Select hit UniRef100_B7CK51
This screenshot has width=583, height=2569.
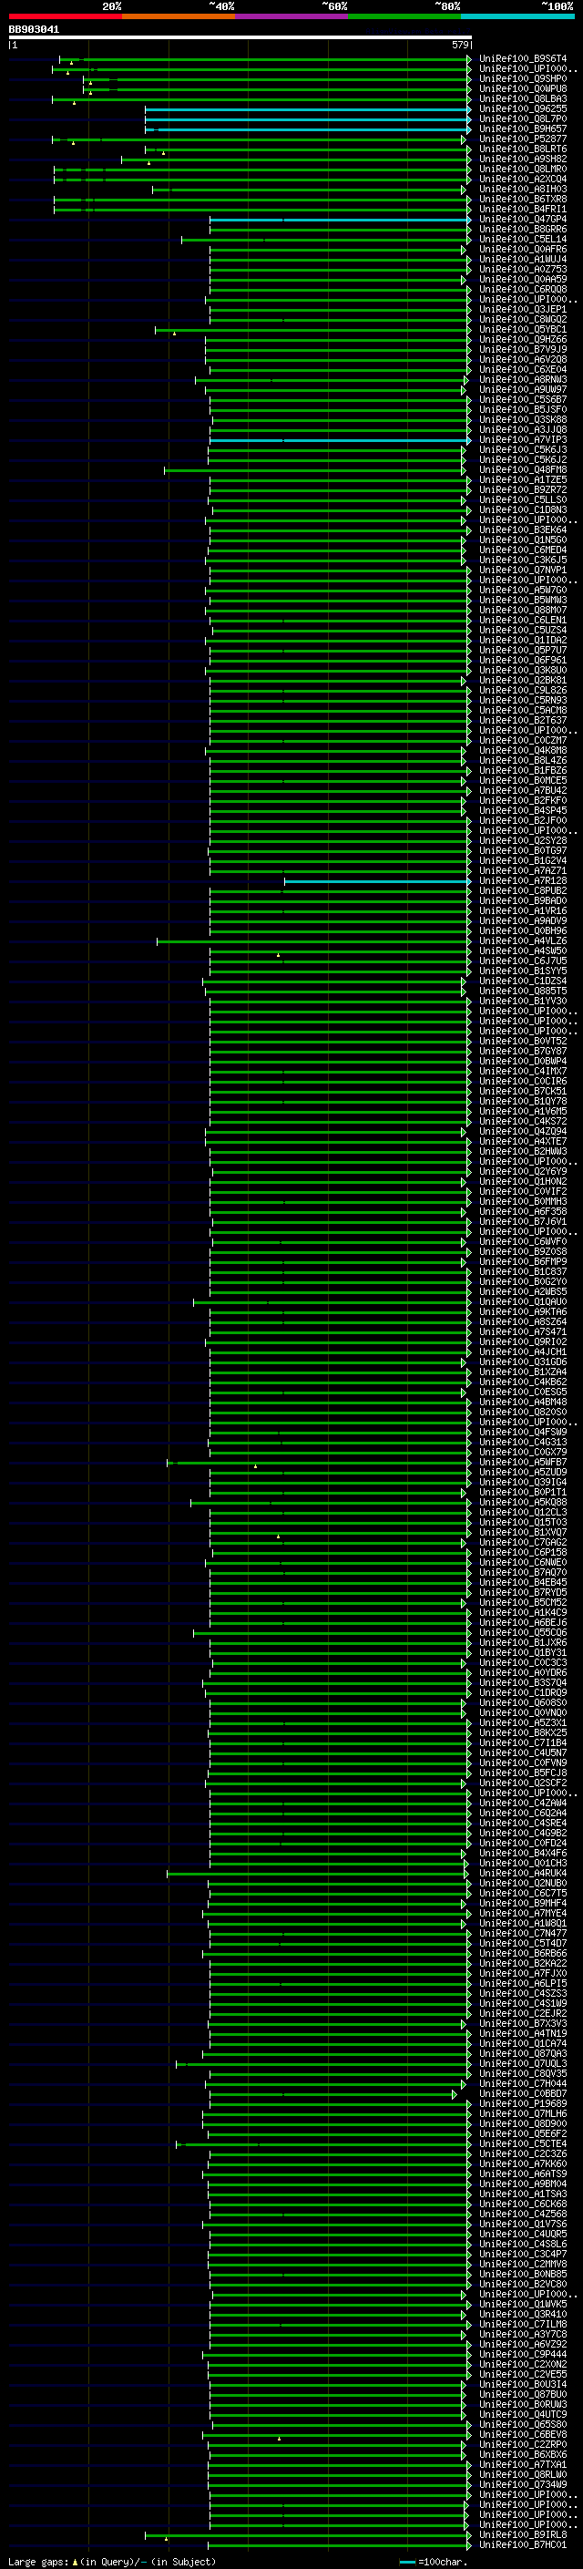(522, 1091)
